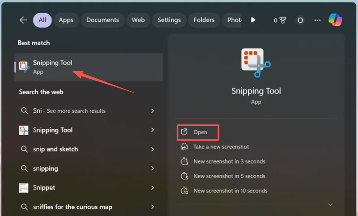Viewport: 358px width, 216px height.
Task: Expand the 'Sni' web search result chevron
Action: tap(153, 111)
